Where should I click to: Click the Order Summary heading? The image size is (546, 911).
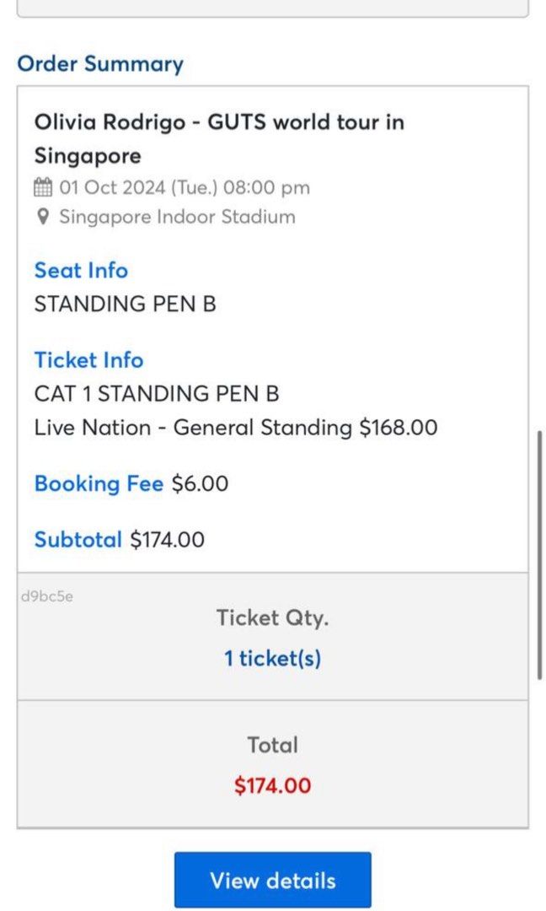(x=100, y=64)
